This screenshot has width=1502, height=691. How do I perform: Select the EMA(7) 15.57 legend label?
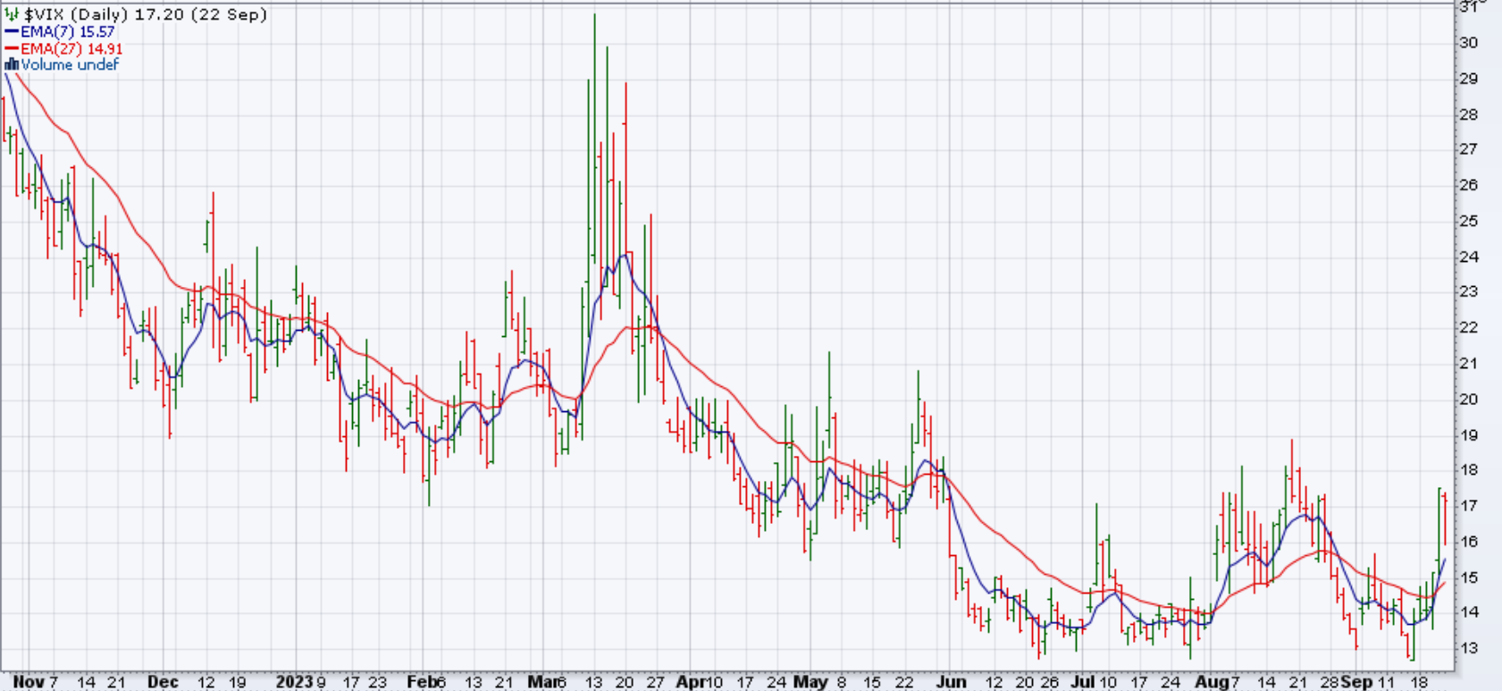(68, 32)
